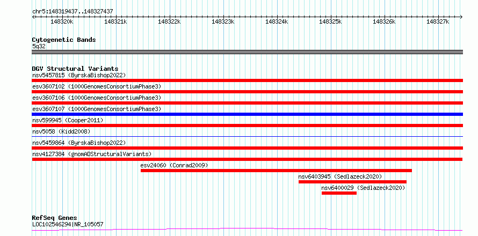
Task: Open the esv24060 Conrad2009 variant label
Action: click(x=174, y=165)
